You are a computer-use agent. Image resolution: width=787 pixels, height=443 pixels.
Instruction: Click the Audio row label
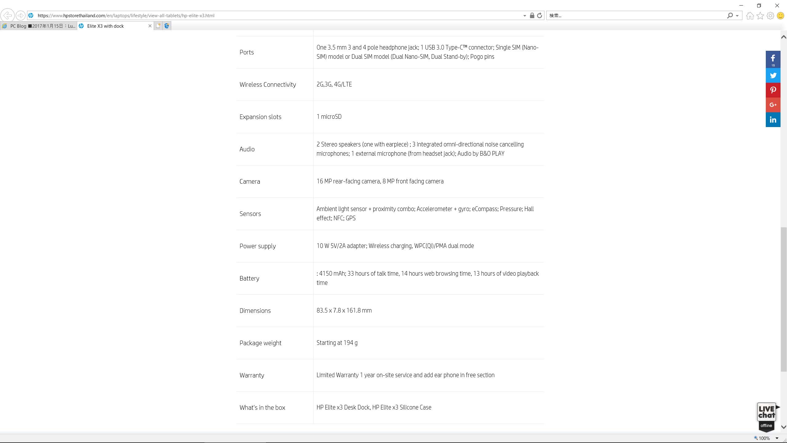[x=247, y=149]
